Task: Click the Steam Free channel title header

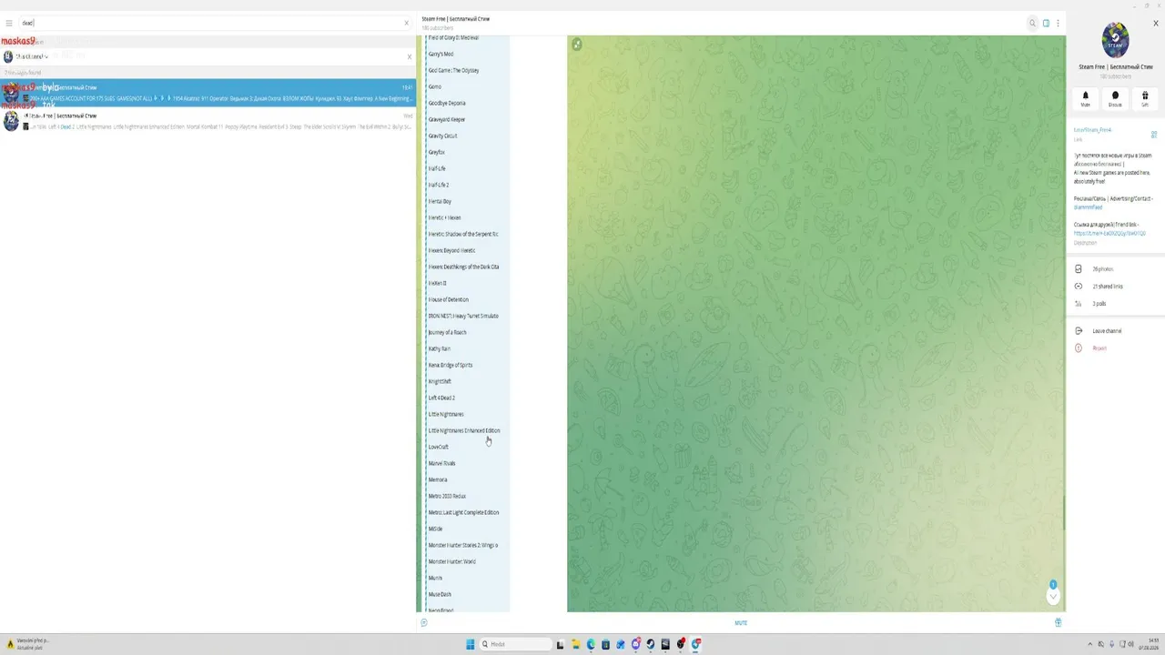Action: coord(455,19)
